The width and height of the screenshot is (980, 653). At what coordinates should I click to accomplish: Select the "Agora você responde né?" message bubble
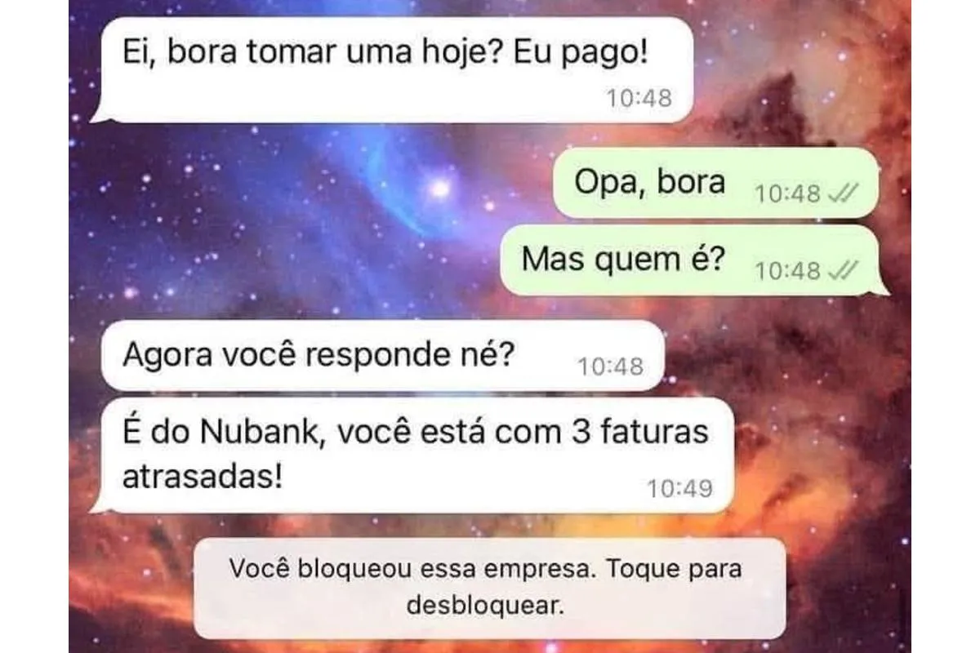pyautogui.click(x=384, y=355)
